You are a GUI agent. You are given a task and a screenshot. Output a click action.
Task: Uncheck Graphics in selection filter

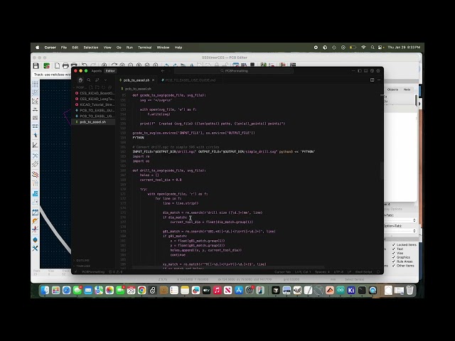394,257
